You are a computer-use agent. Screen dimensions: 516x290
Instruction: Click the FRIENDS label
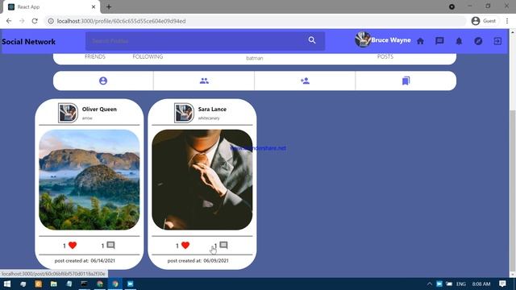[x=95, y=56]
